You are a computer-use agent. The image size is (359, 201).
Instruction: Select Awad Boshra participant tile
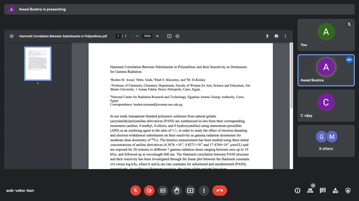click(326, 70)
